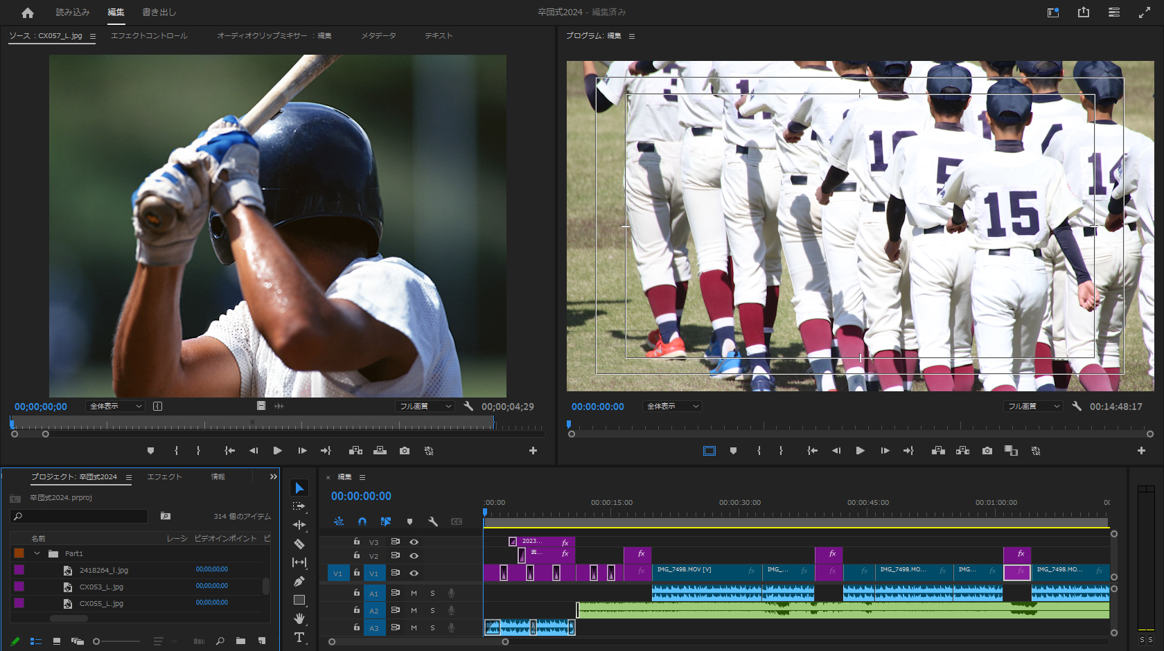Screen dimensions: 1164x651
Task: Open Program monitor settings wrench
Action: [1077, 407]
